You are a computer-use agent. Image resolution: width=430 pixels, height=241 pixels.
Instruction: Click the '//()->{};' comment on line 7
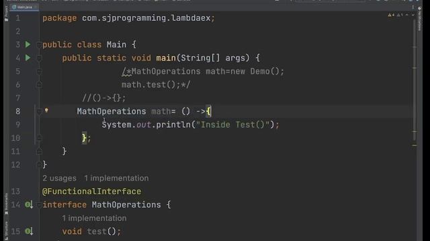click(x=104, y=98)
